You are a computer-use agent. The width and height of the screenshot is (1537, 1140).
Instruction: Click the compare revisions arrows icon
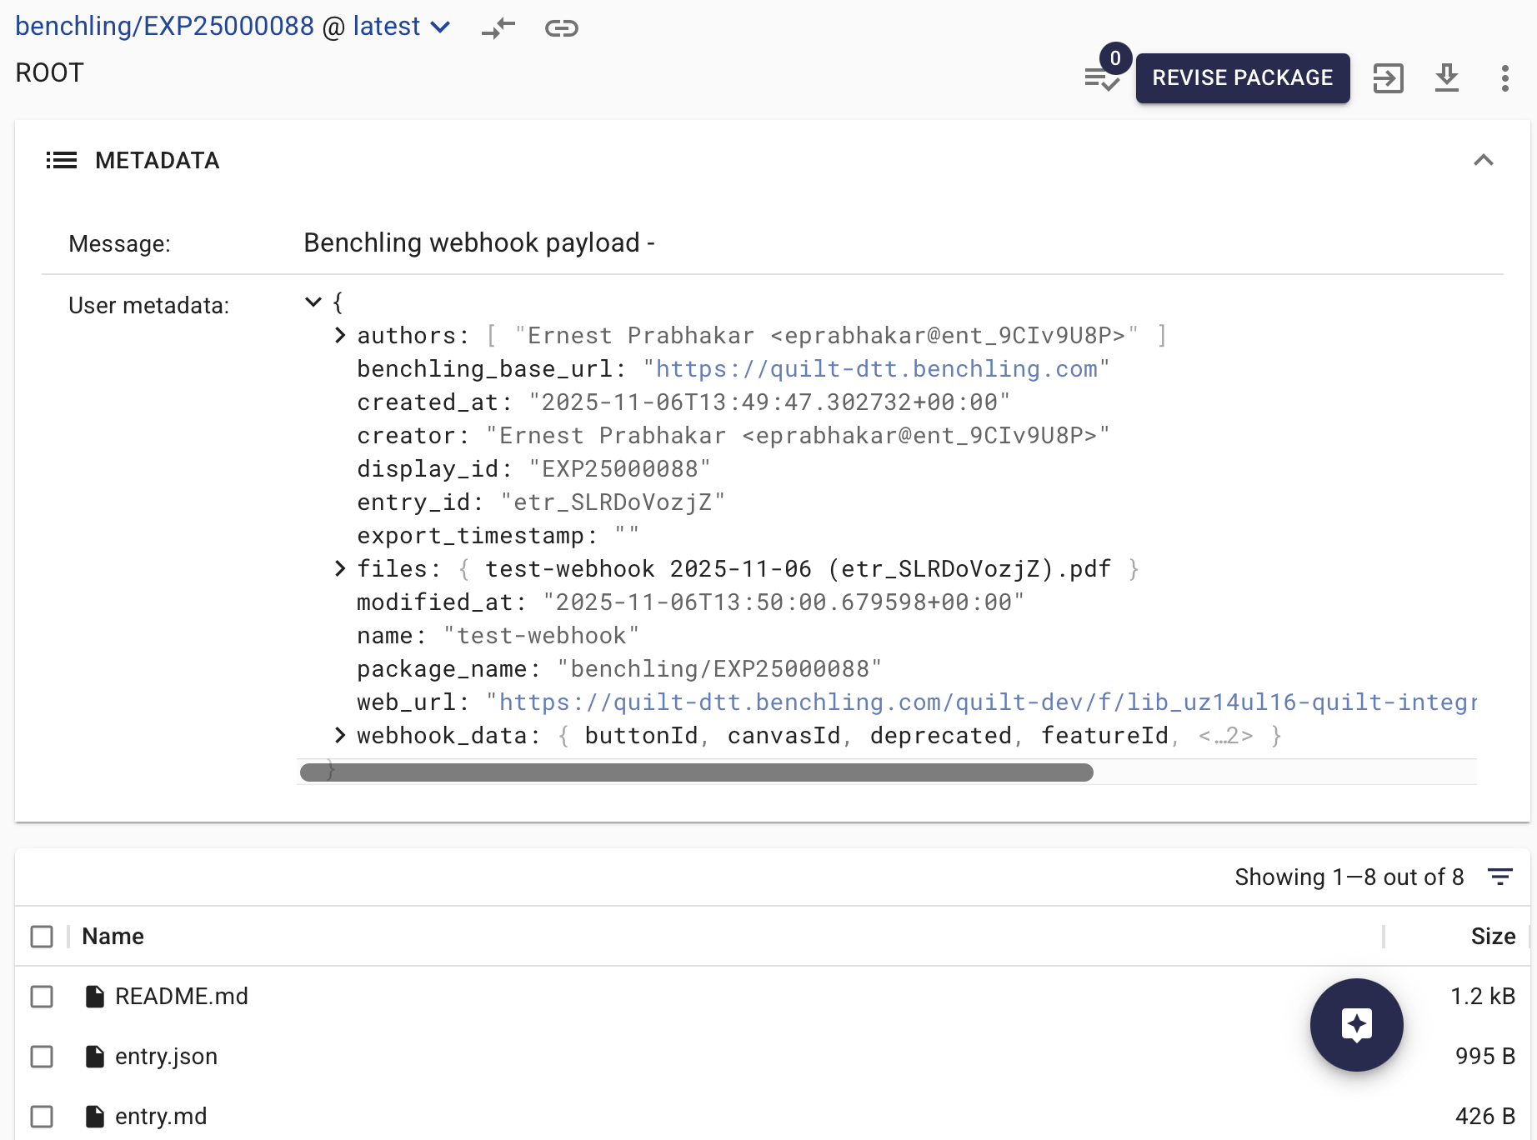(498, 28)
